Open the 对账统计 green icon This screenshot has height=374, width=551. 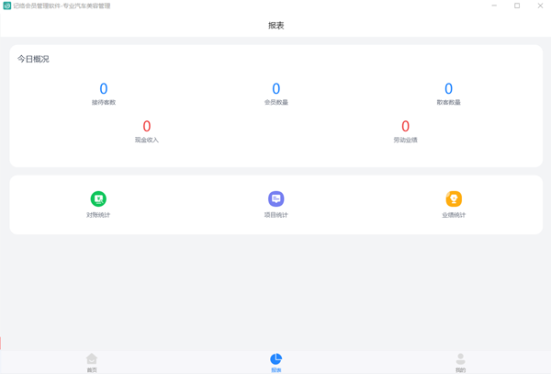click(x=98, y=198)
